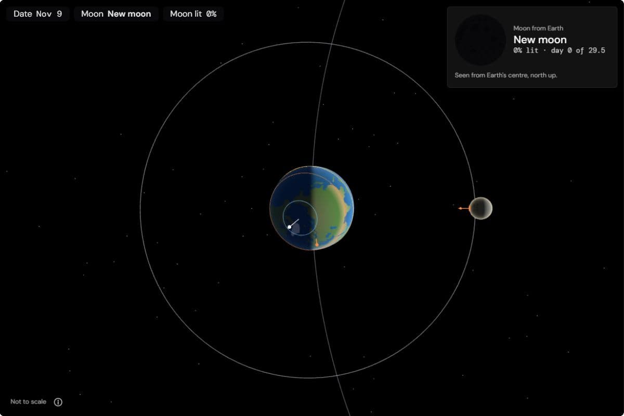624x416 pixels.
Task: Click "Seen from Earth's centre, north up." caption
Action: 506,75
